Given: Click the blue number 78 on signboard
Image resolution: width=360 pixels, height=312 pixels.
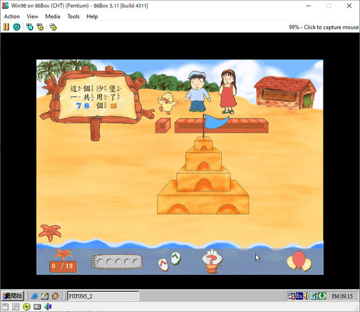Looking at the screenshot, I should tap(83, 106).
